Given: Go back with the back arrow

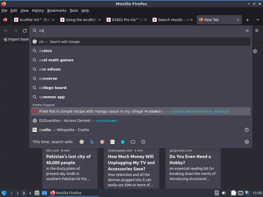Looking at the screenshot, I should 6,31.
